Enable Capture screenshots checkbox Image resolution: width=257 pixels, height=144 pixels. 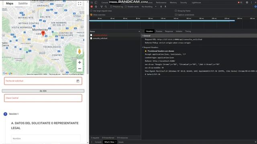(x=176, y=15)
